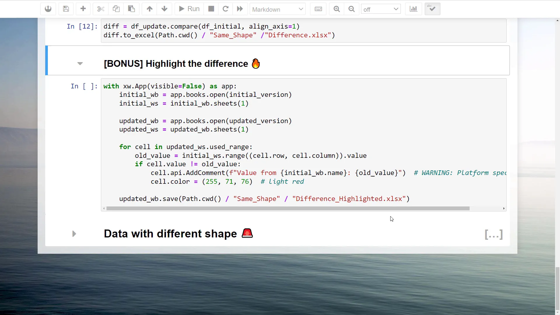Move selected cell down
Image resolution: width=560 pixels, height=315 pixels.
click(x=164, y=9)
